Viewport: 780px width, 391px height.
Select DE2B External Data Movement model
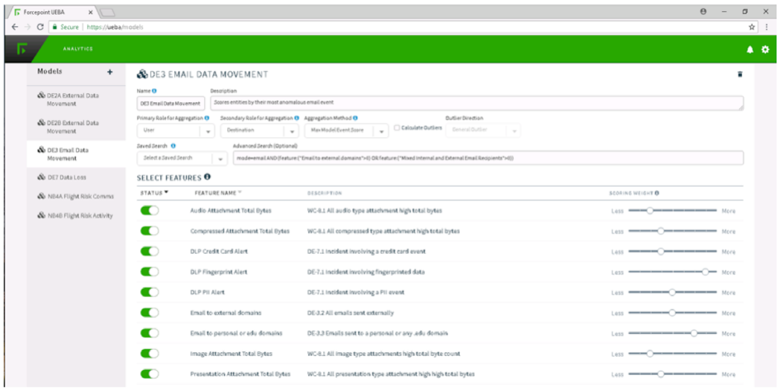tap(76, 127)
